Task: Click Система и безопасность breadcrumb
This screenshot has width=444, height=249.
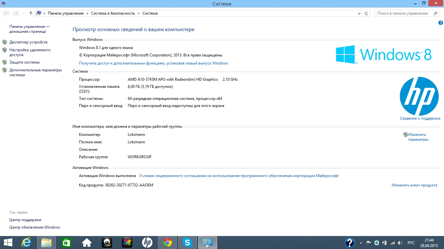Action: click(113, 13)
